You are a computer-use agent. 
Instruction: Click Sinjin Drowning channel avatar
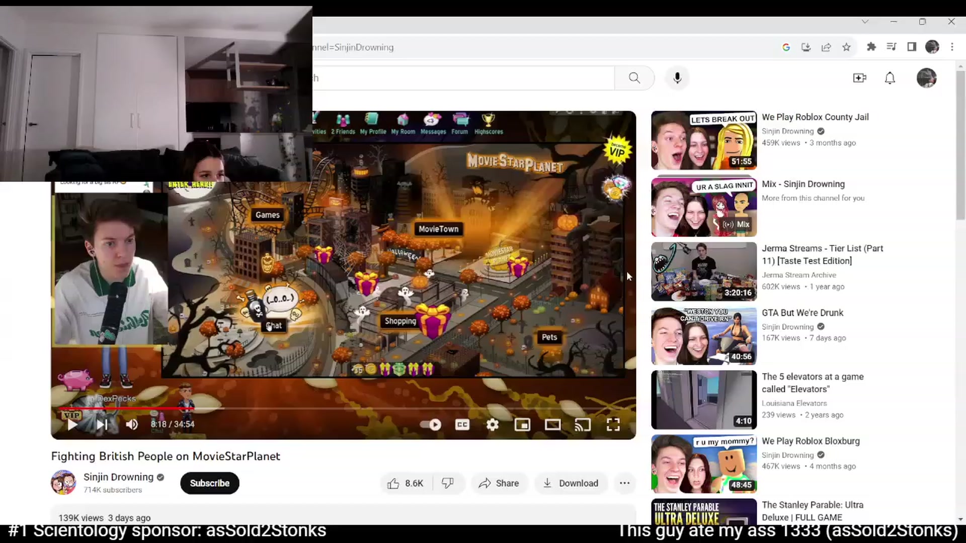click(x=63, y=483)
